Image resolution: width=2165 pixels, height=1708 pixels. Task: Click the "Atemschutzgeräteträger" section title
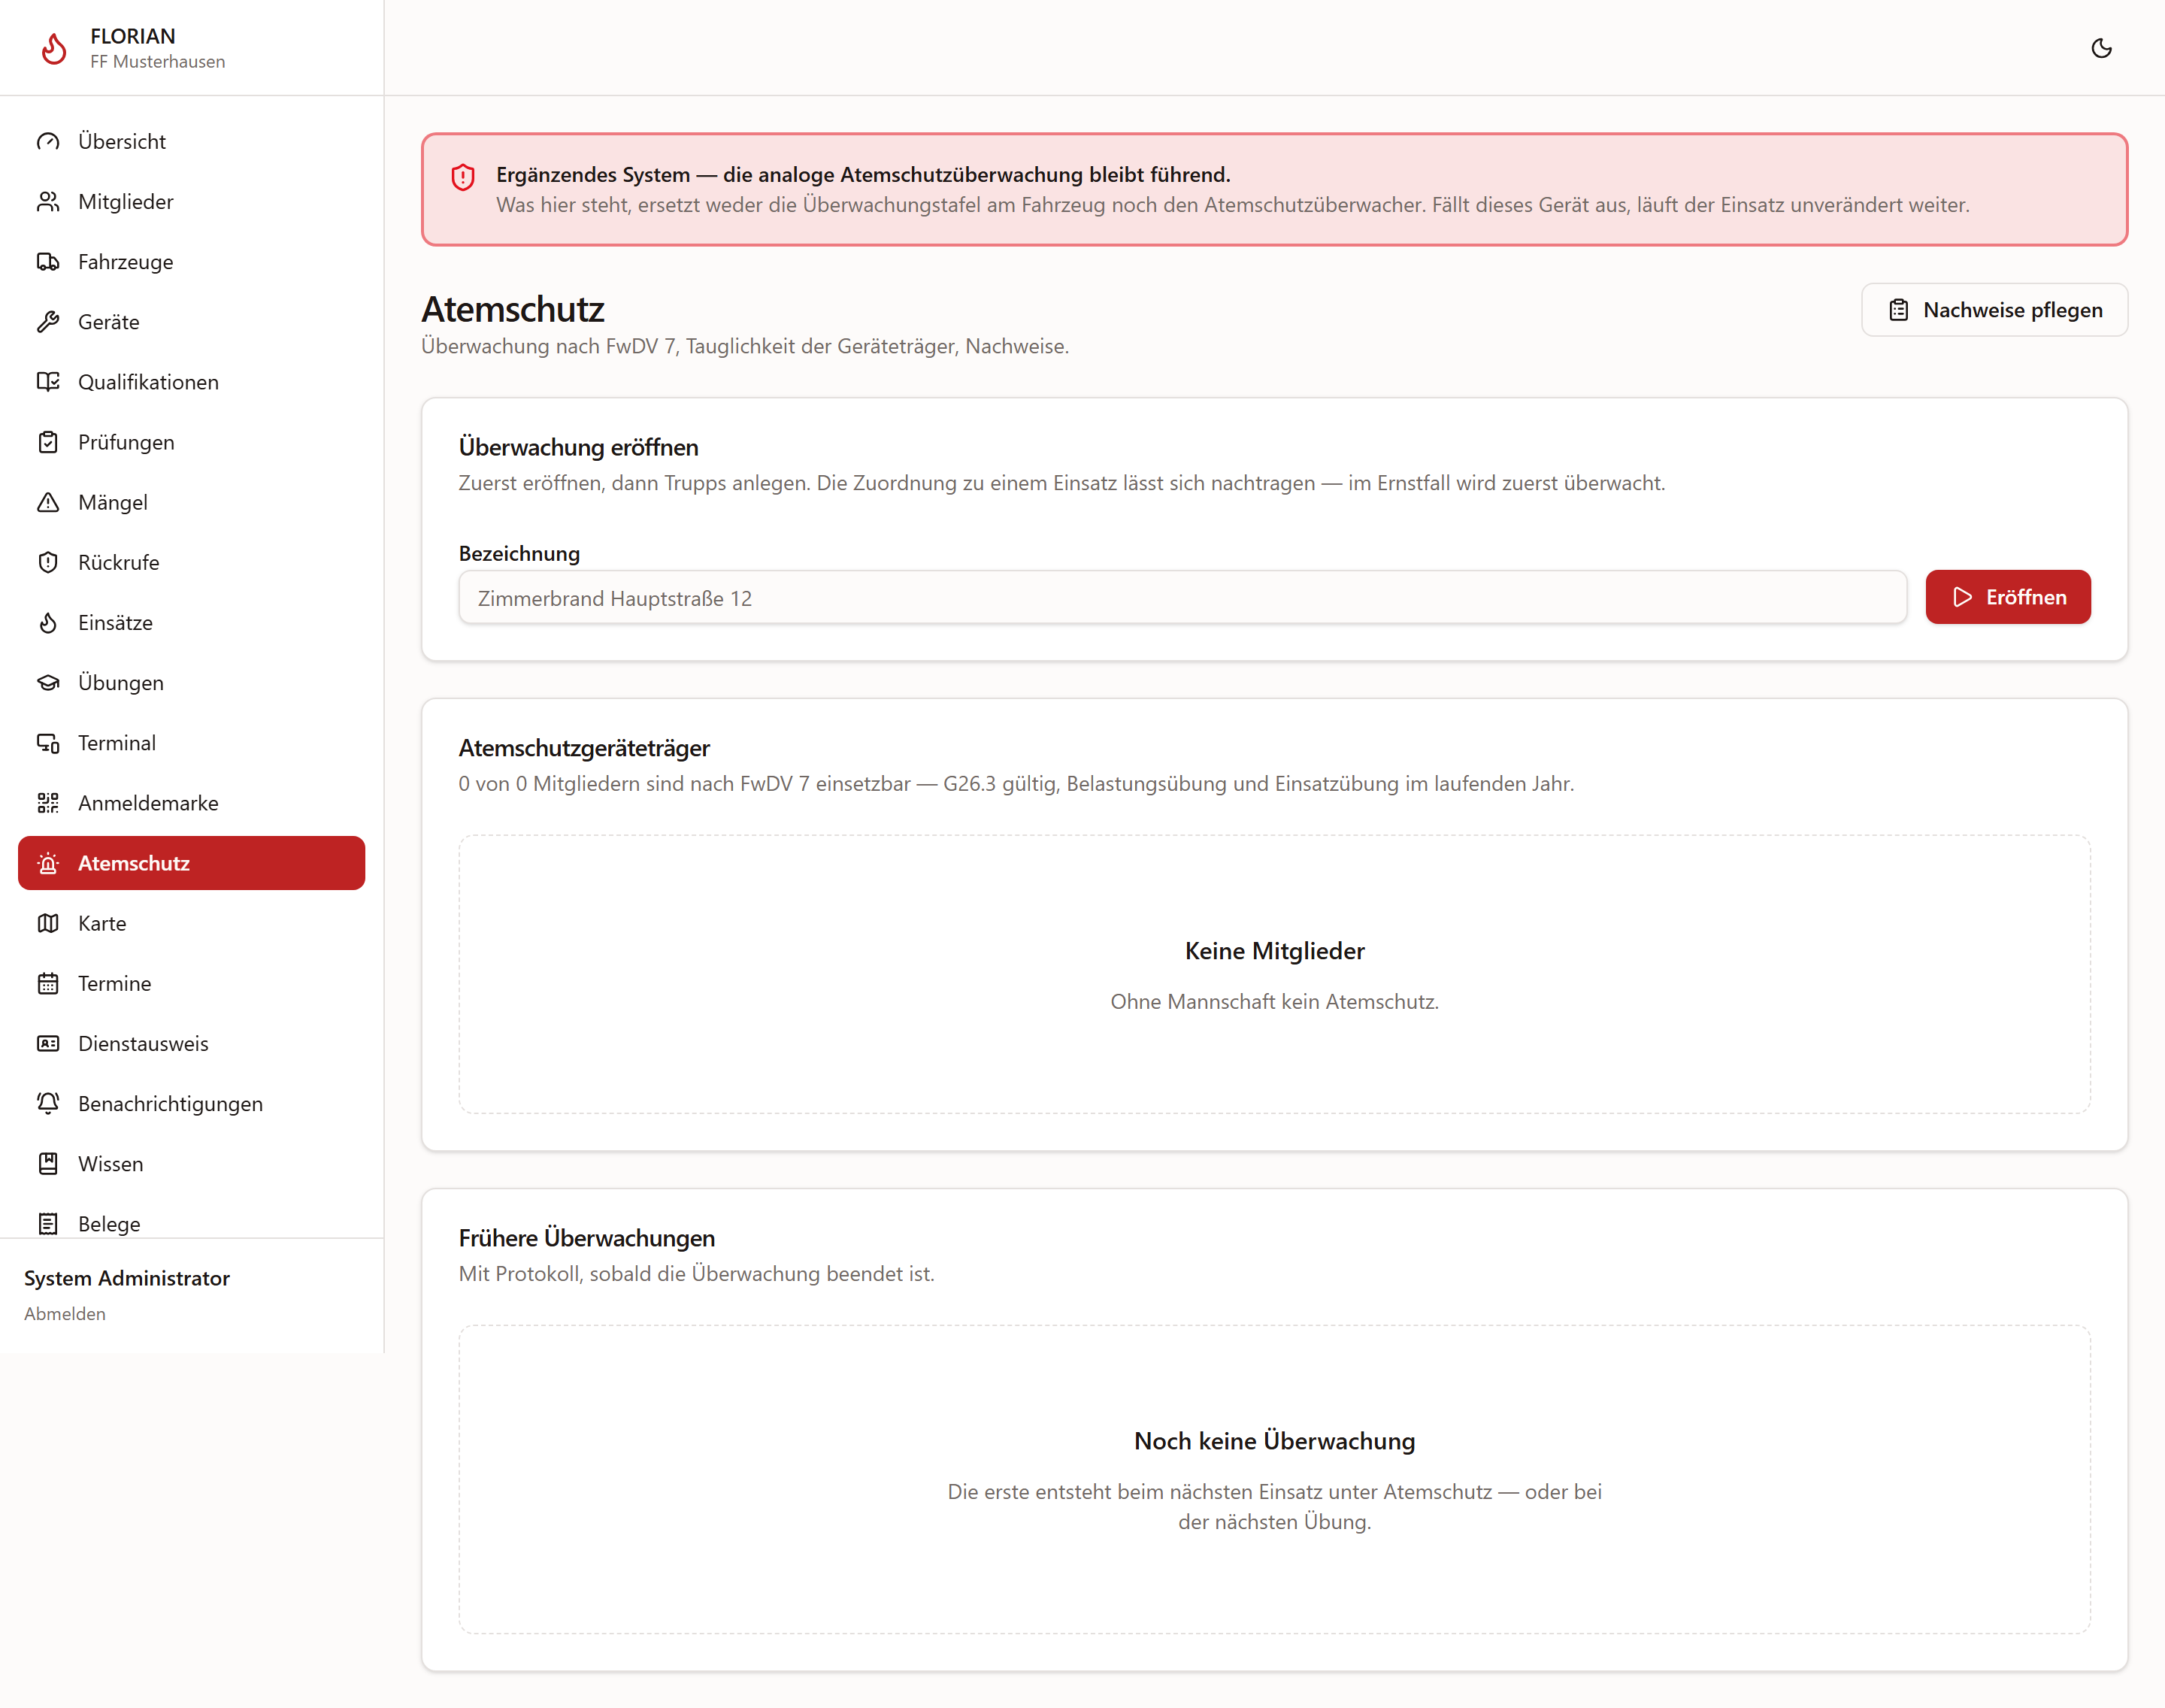pyautogui.click(x=584, y=748)
